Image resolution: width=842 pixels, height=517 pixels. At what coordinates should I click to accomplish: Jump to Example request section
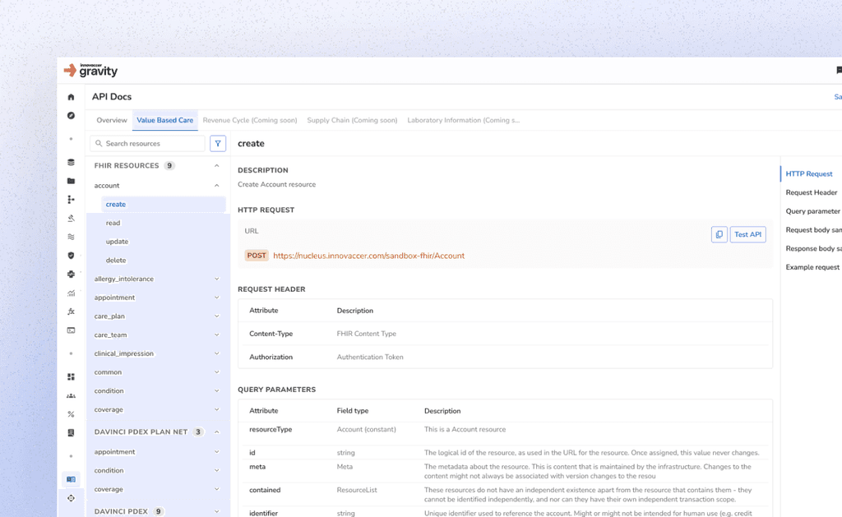(812, 267)
